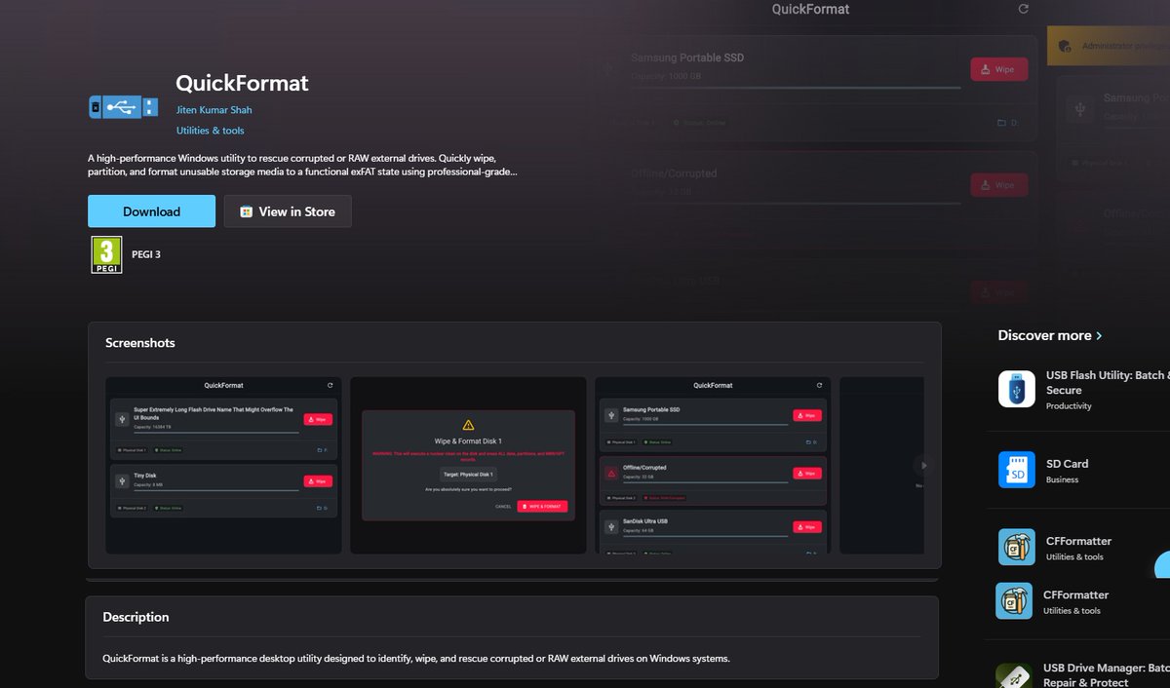Open publisher link Jiten Kumar Shah

(x=214, y=110)
